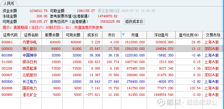Sort by 盈亏比例(%) column header
Viewport: 224px width, 109px height.
189,35
